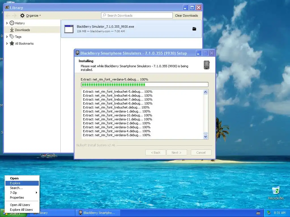Switch to the Library taskbar button
290x217 pixels.
52,213
